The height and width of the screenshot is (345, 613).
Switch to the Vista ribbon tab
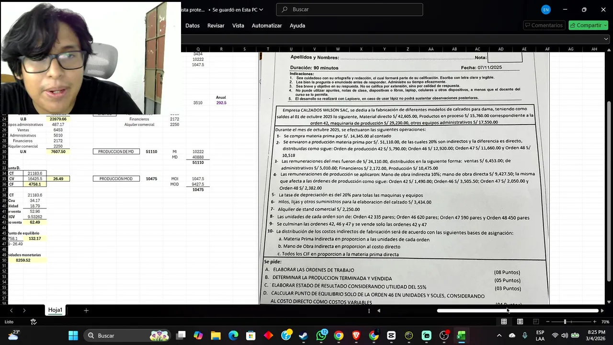coord(238,25)
